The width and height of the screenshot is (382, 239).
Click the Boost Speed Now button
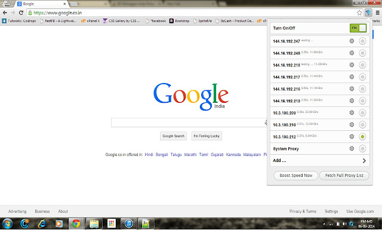coord(296,175)
